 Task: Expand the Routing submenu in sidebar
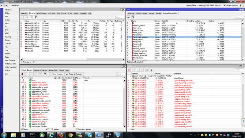point(11,37)
